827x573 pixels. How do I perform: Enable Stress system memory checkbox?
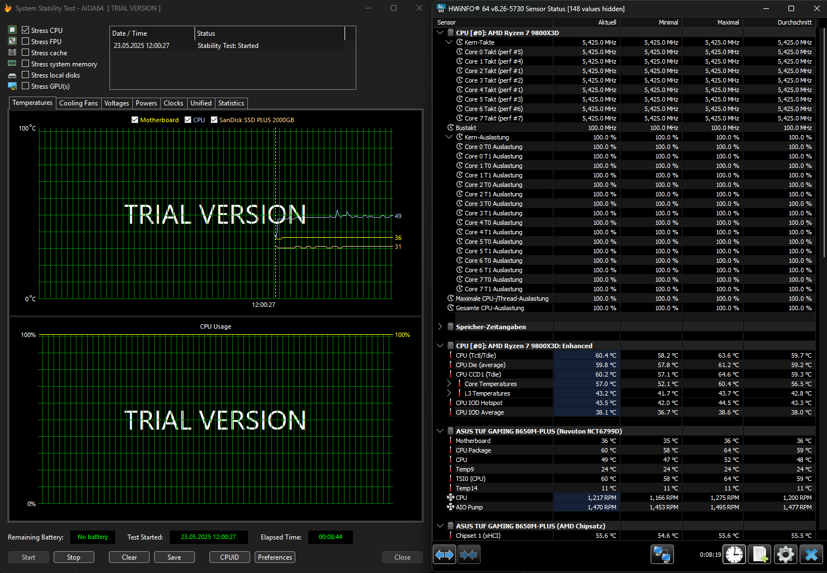tap(25, 64)
